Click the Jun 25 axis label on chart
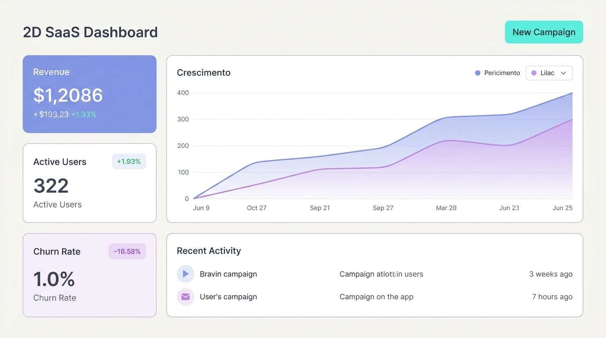Screen dimensions: 606x338 pos(562,207)
